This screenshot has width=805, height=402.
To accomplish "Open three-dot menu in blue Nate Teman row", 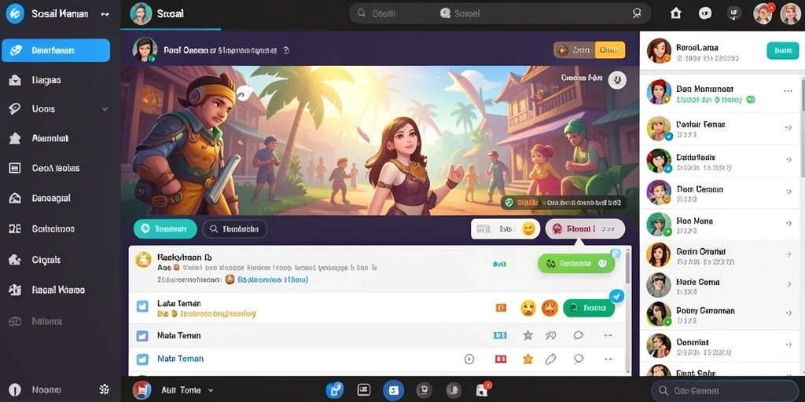I will pos(608,359).
